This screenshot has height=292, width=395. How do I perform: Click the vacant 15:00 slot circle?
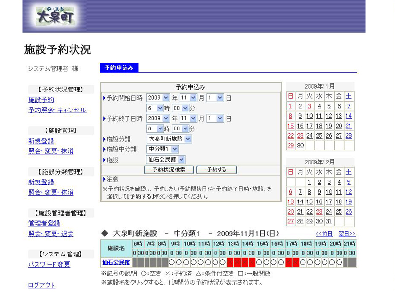pyautogui.click(x=259, y=262)
